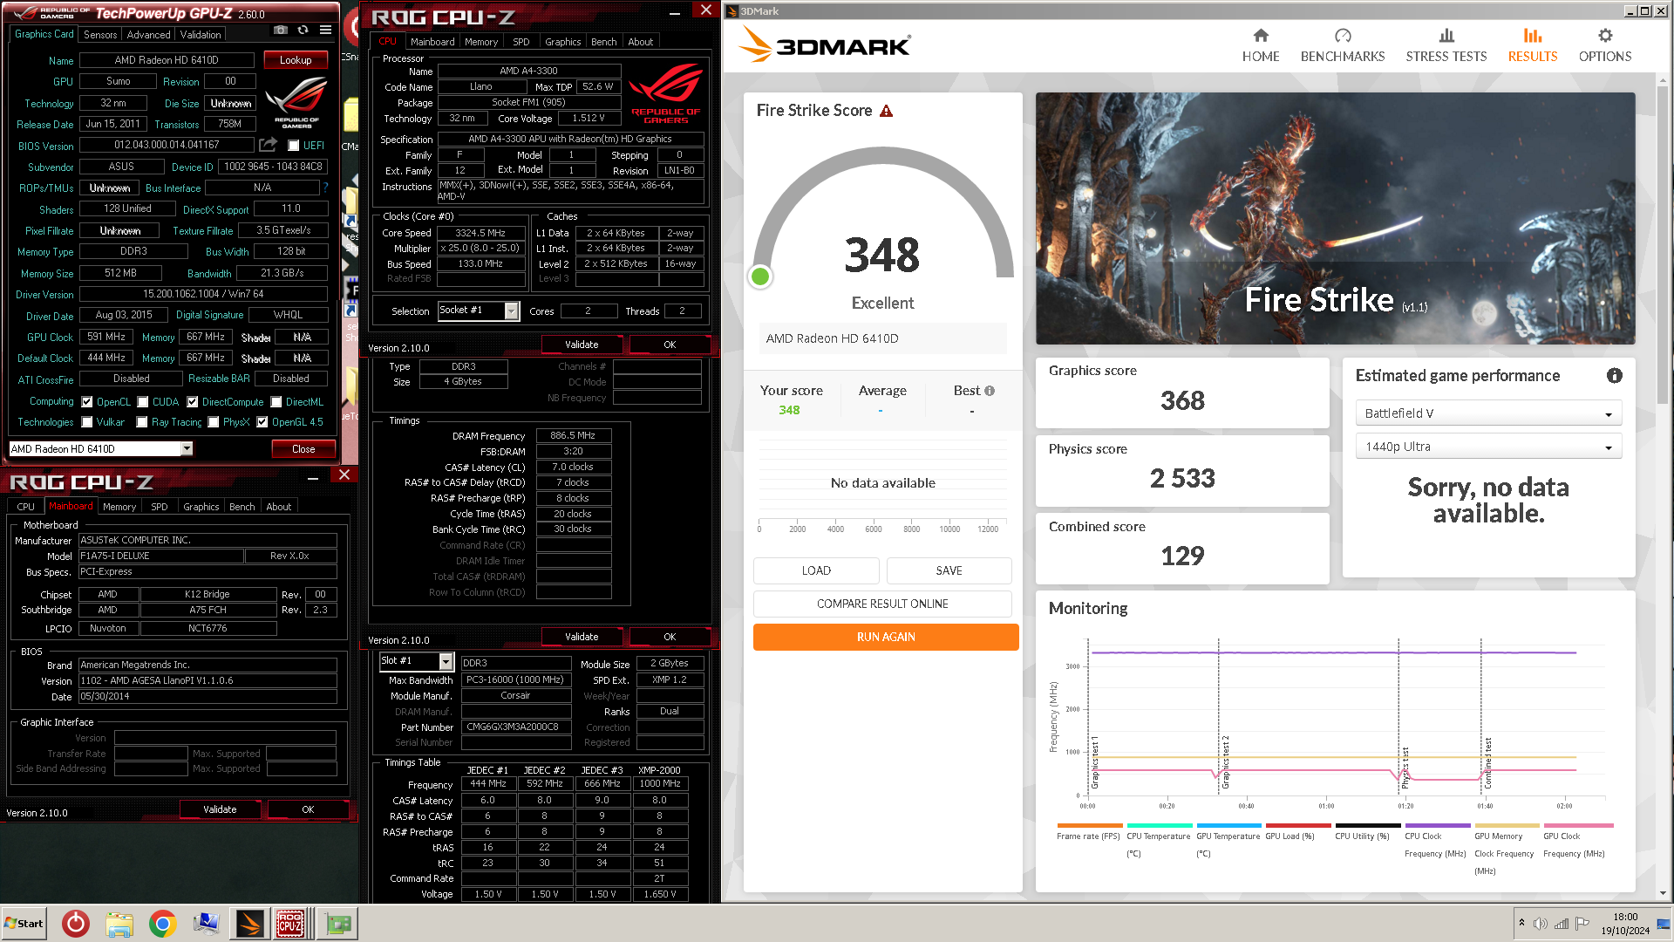Click the info icon next to Best
The image size is (1674, 942).
point(990,391)
